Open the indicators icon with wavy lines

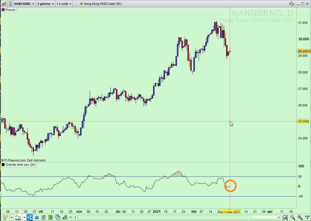click(x=18, y=217)
